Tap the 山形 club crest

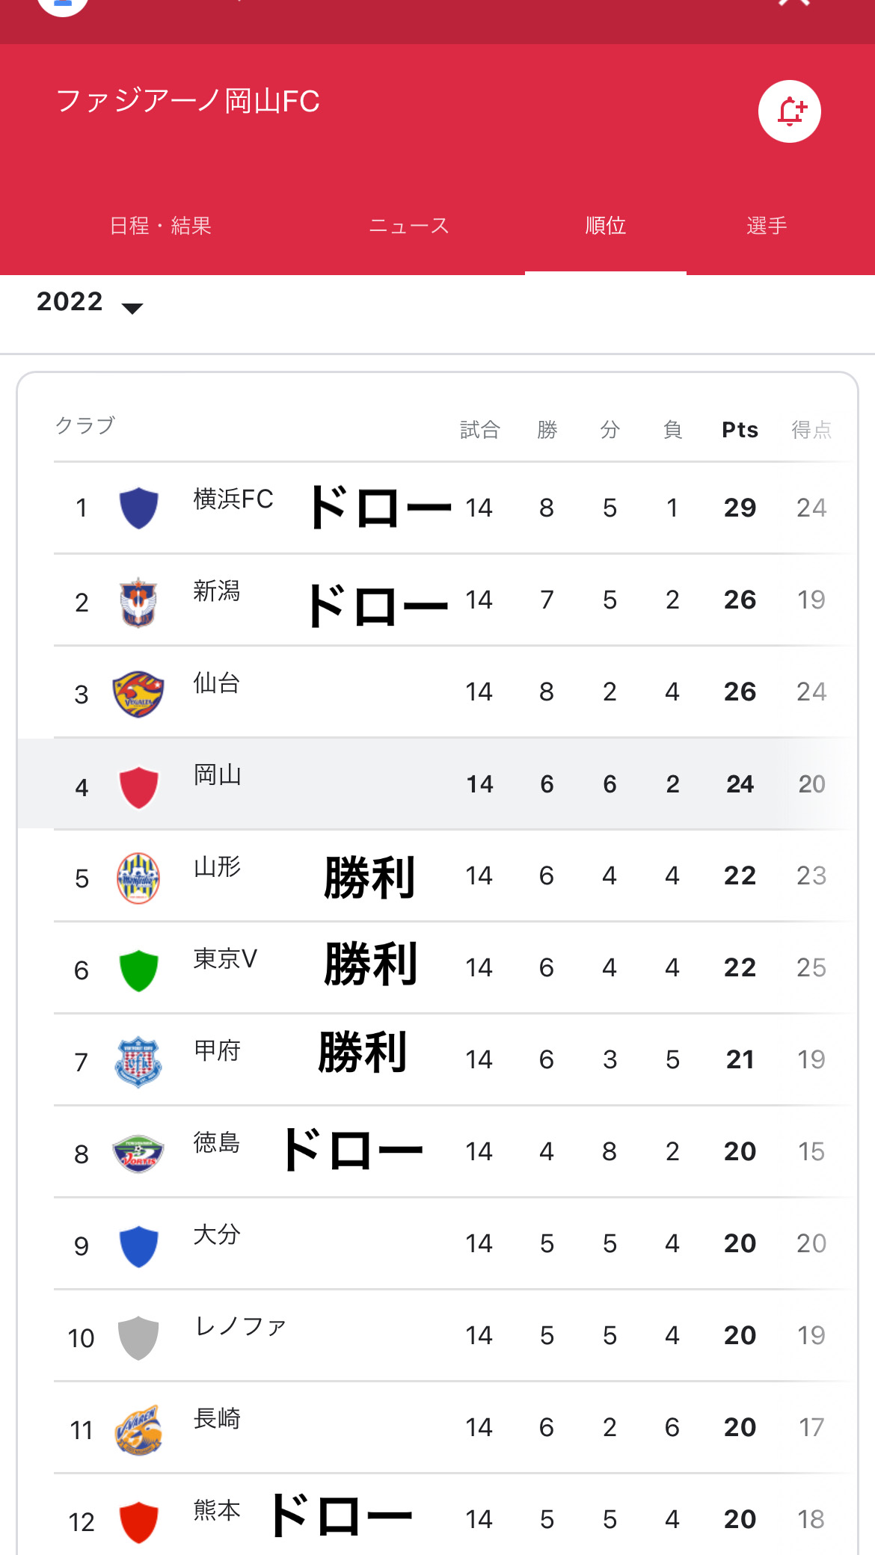[138, 878]
